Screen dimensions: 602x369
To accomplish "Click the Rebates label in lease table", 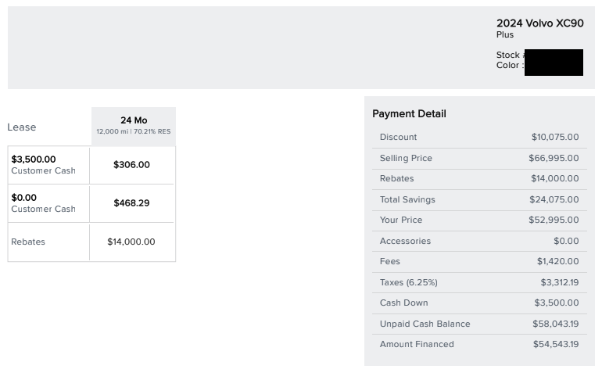I will pos(28,242).
